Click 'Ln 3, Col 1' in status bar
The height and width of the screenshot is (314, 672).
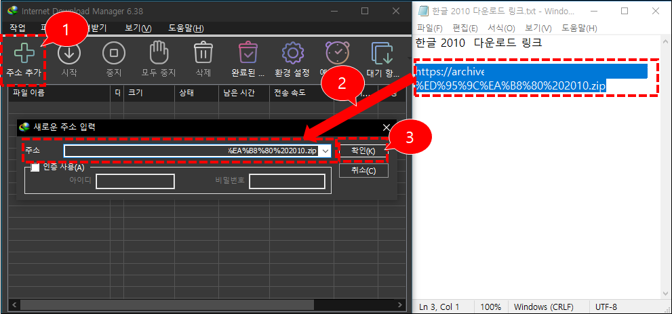pyautogui.click(x=439, y=307)
